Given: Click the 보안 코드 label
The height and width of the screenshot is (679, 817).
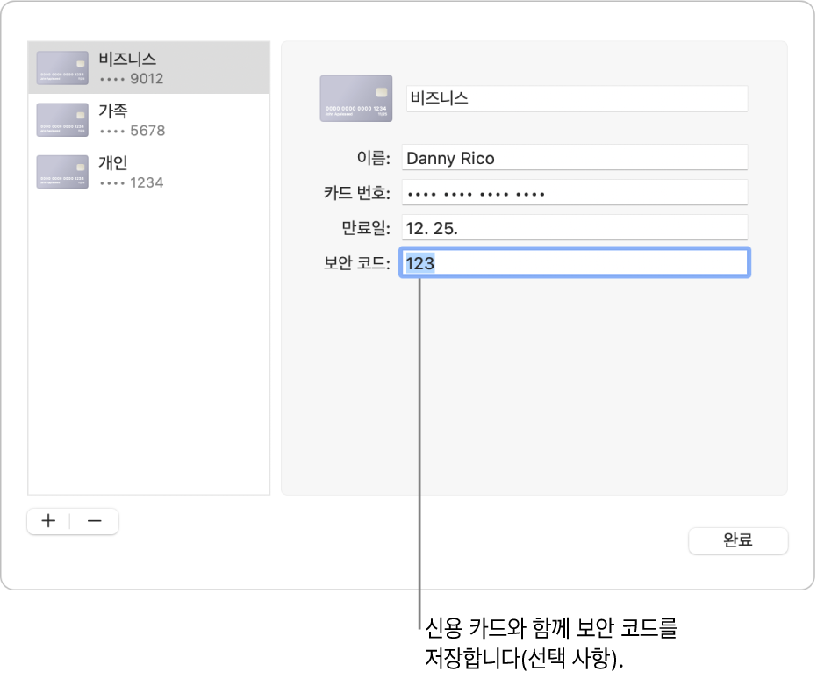Looking at the screenshot, I should coord(357,264).
